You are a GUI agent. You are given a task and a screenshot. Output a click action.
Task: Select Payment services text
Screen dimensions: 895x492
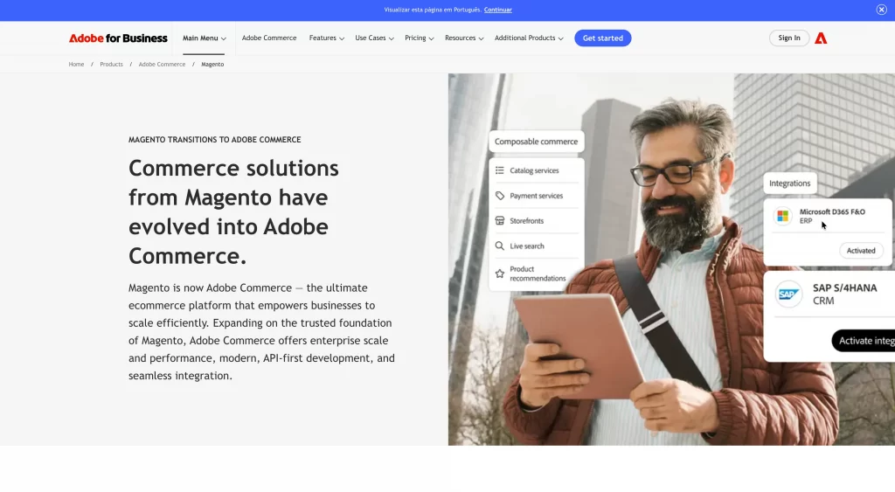(536, 196)
